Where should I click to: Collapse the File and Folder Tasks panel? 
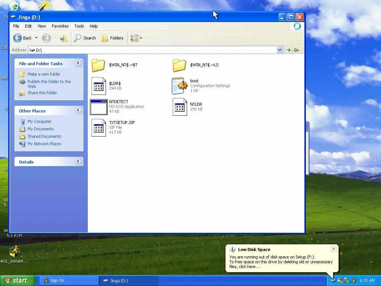pos(78,63)
